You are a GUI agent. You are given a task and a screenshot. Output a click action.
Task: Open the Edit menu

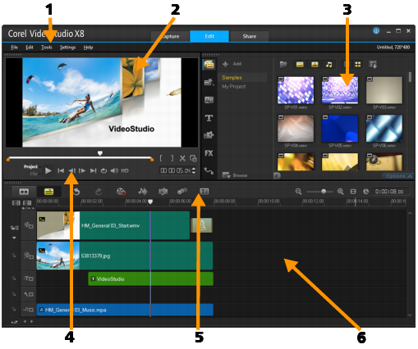pos(30,48)
